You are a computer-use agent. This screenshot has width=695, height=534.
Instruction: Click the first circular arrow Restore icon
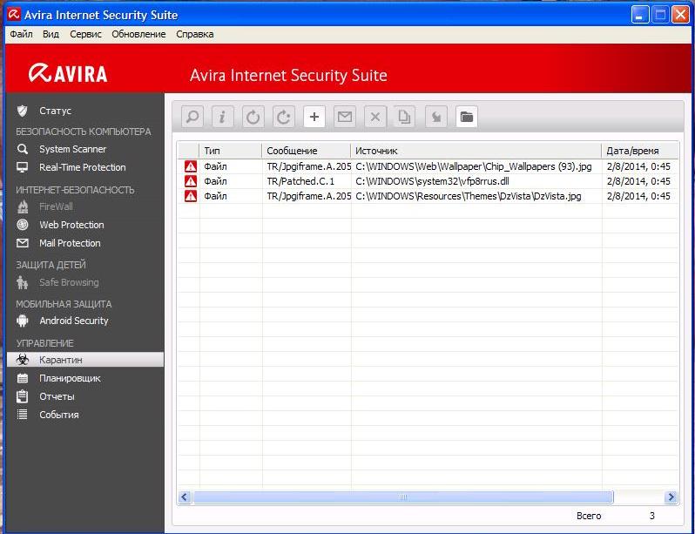pyautogui.click(x=253, y=117)
